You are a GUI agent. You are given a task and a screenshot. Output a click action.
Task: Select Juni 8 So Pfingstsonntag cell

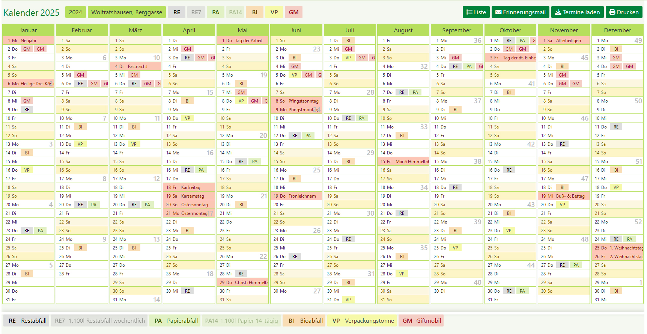[296, 101]
